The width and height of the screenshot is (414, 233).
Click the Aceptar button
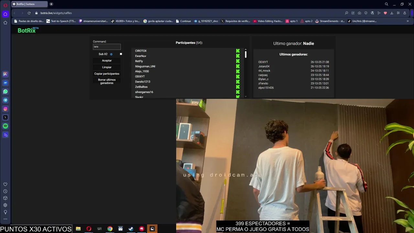107,61
